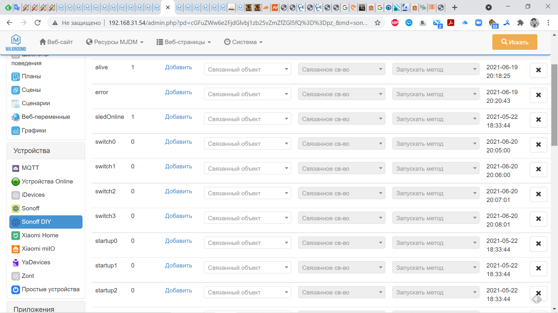Open Связанное св-во dropdown for switch0
This screenshot has width=558, height=313.
click(x=341, y=144)
